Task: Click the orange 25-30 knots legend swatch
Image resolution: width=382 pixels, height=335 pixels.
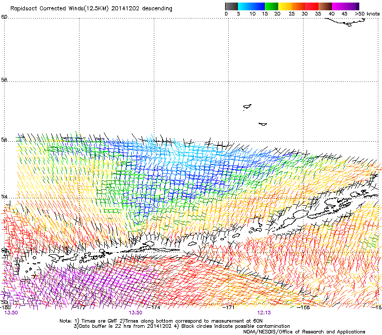Action: tap(298, 6)
